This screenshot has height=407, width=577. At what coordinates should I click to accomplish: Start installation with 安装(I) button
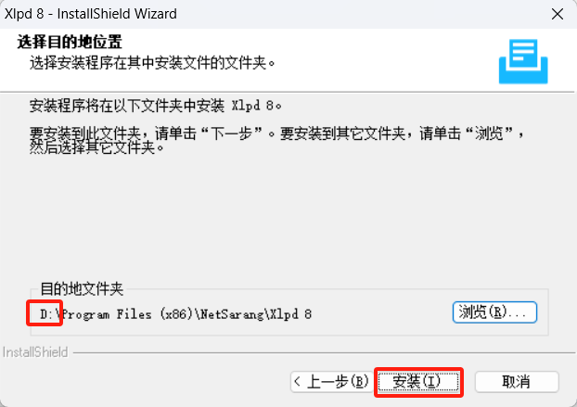[418, 382]
